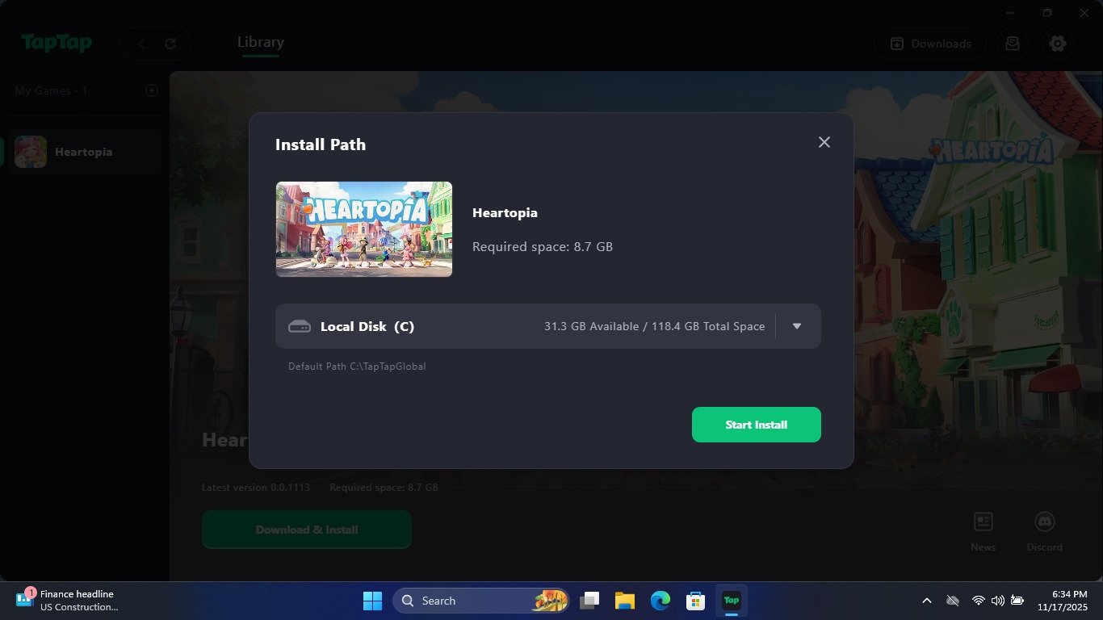This screenshot has width=1103, height=620.
Task: Open the News panel icon
Action: click(983, 523)
